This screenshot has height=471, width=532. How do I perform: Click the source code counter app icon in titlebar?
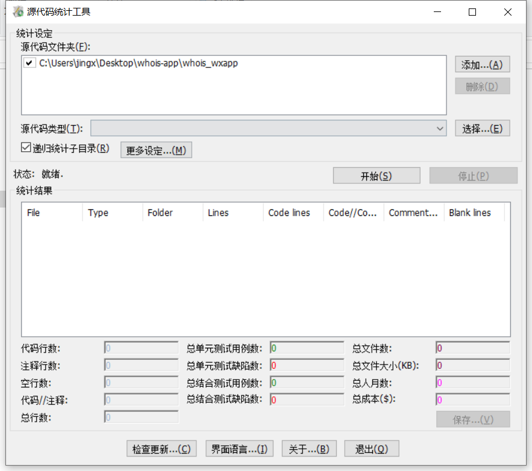coord(16,11)
